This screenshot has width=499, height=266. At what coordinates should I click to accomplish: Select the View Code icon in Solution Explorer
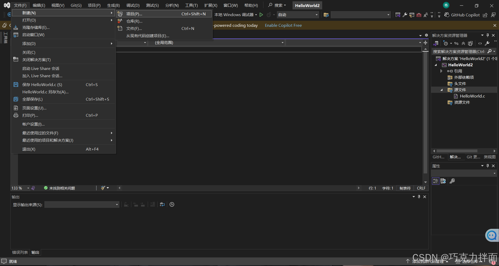tap(480, 43)
